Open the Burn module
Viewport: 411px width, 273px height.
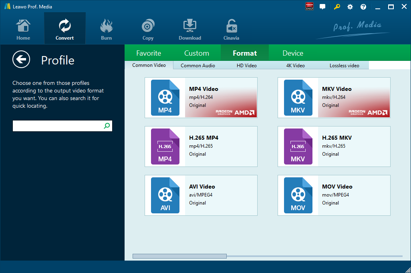click(106, 30)
